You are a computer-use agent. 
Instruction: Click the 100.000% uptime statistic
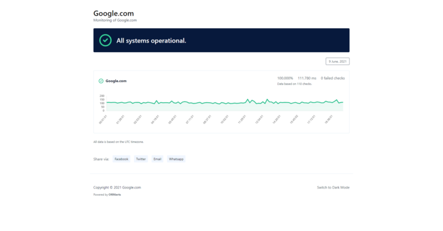pos(285,78)
